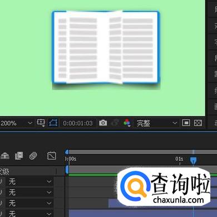This screenshot has height=217, width=217.
Task: Open the topmost 无 parent dropdown
Action: tap(29, 181)
